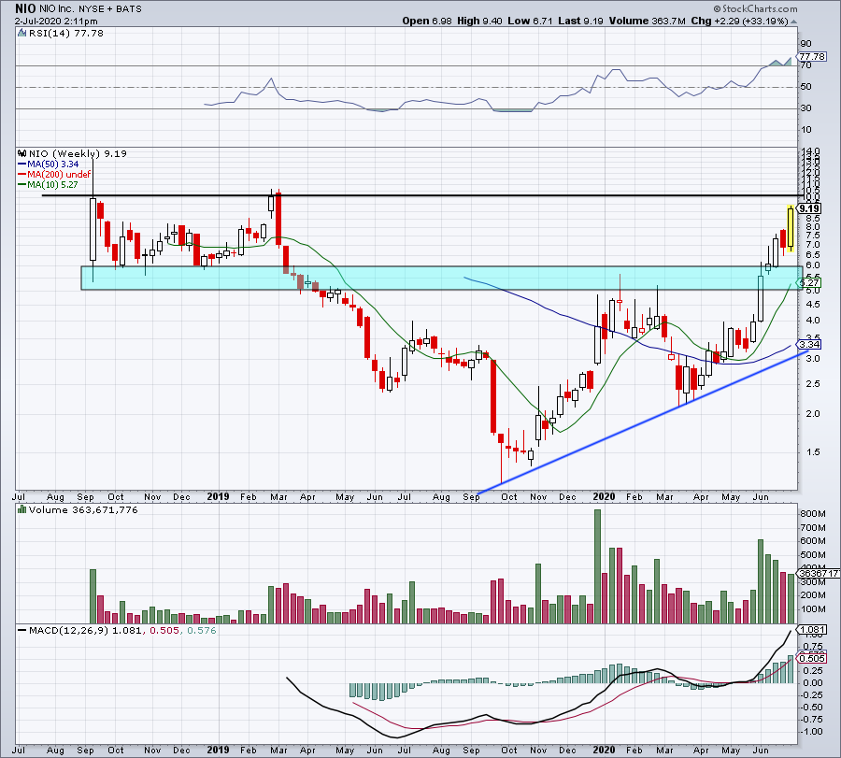Viewport: 841px width, 758px height.
Task: Click the 2020 label on the MACD panel's date axis
Action: tap(604, 750)
